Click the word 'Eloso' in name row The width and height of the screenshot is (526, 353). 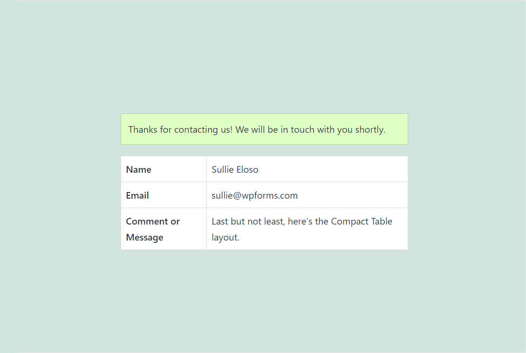(x=247, y=169)
